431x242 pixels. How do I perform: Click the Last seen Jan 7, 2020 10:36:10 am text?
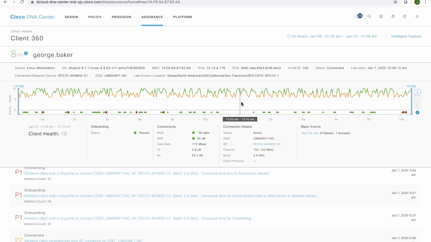point(379,68)
